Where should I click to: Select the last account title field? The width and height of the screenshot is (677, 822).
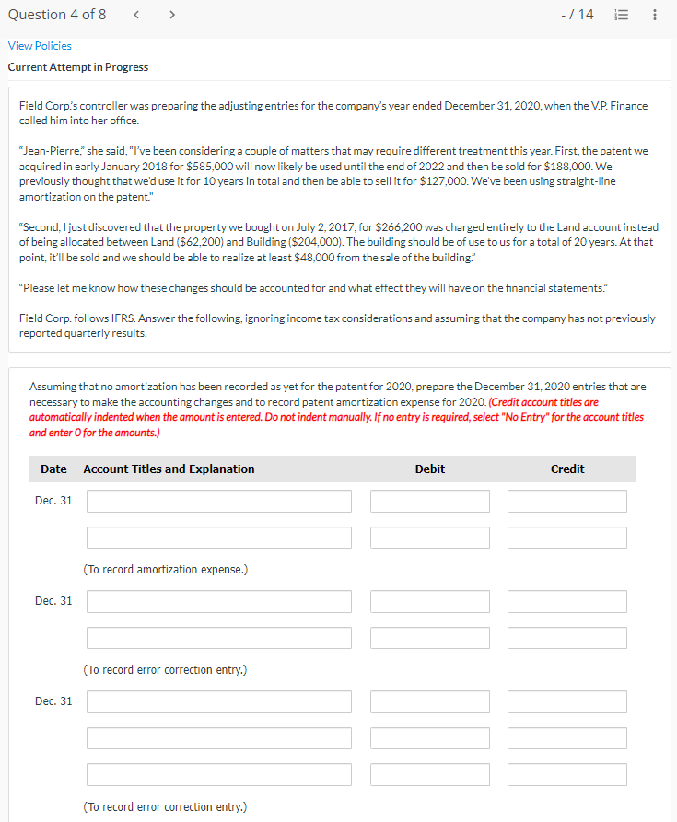pos(218,774)
